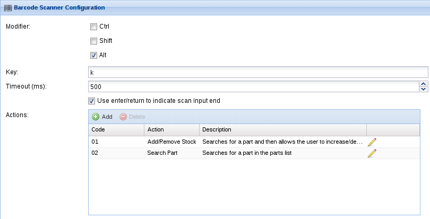Increase the Timeout value with up arrow
430x219 pixels.
[423, 84]
